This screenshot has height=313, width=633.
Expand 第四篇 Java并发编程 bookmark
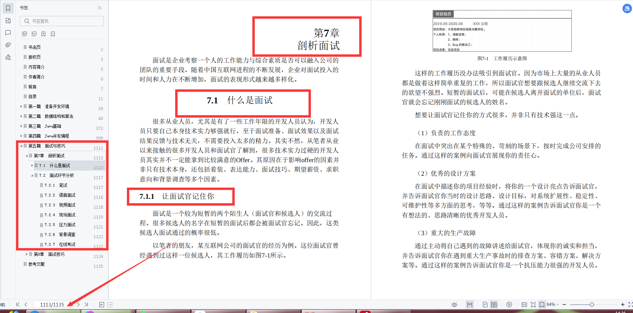(x=21, y=136)
